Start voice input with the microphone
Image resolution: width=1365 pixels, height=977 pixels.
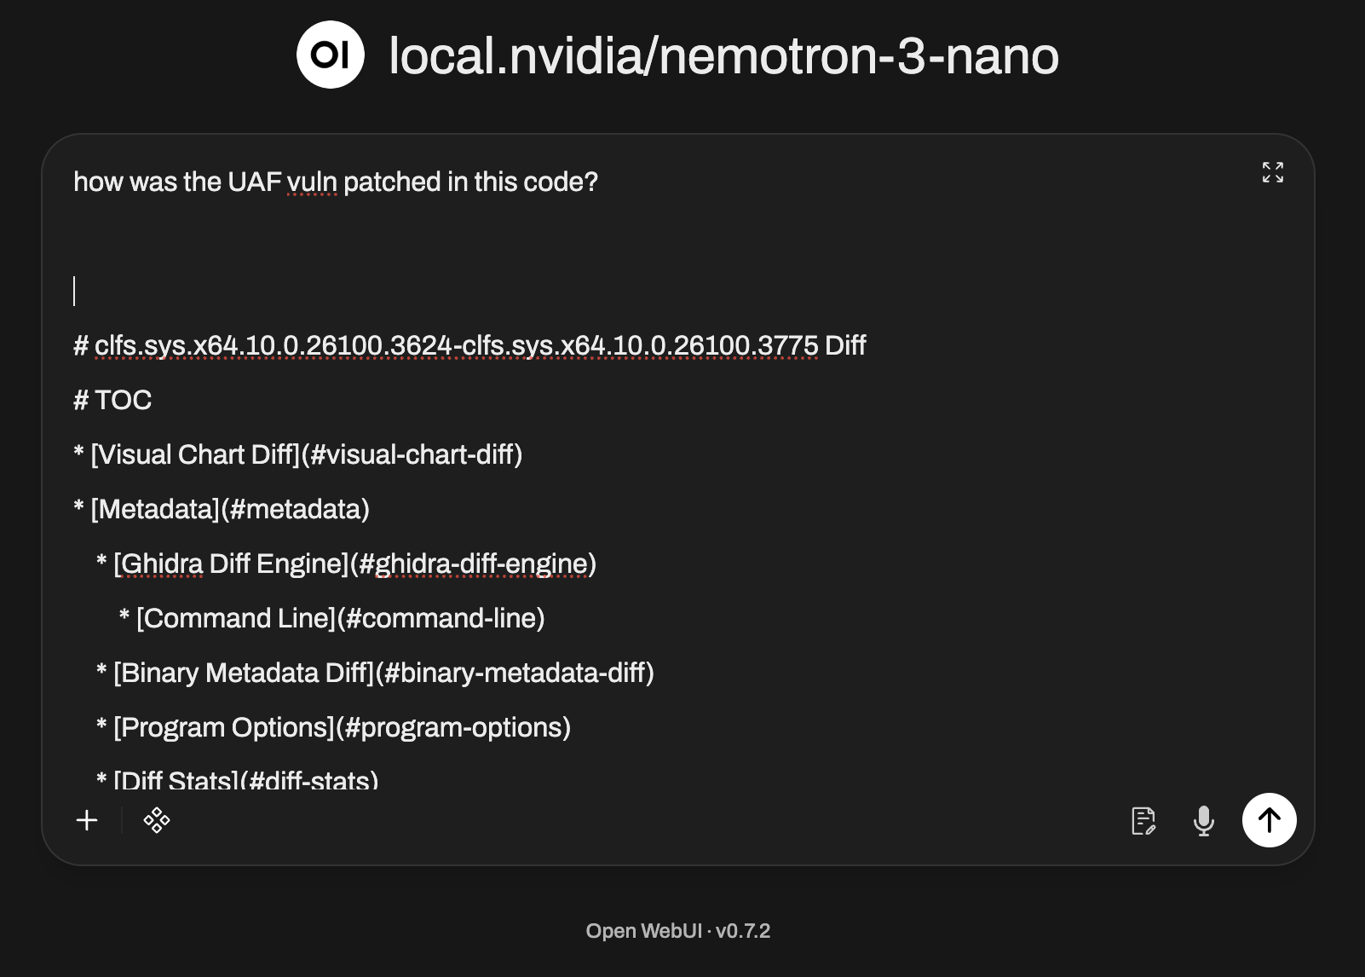click(x=1203, y=821)
